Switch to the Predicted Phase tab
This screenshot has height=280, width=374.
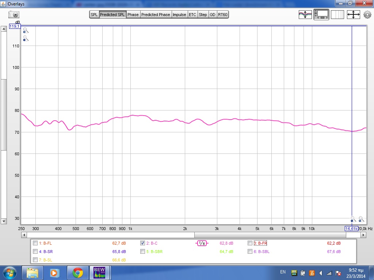click(156, 15)
